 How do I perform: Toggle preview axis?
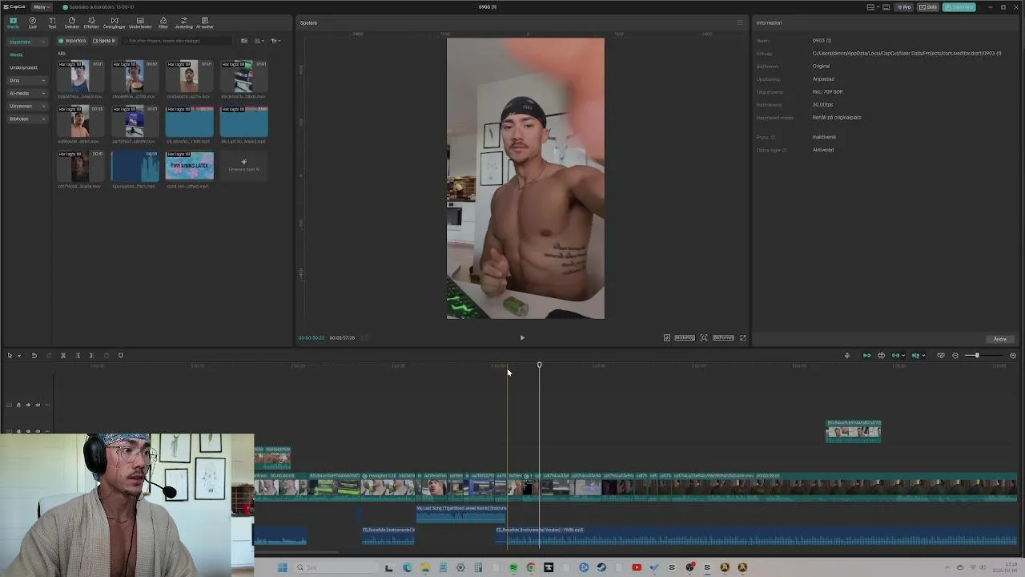pyautogui.click(x=915, y=356)
